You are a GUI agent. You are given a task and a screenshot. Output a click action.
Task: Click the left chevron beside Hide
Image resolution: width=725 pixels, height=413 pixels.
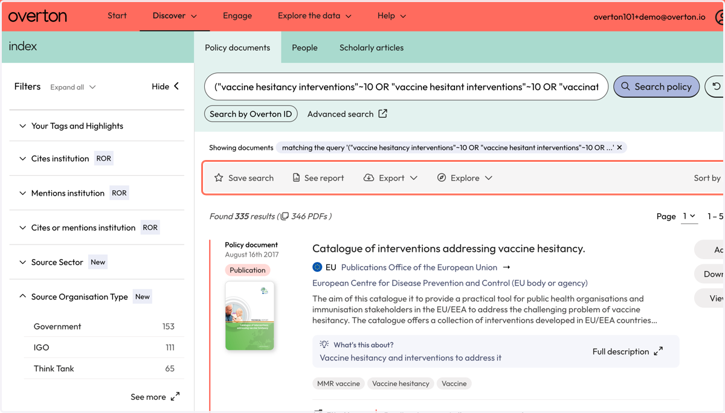176,86
